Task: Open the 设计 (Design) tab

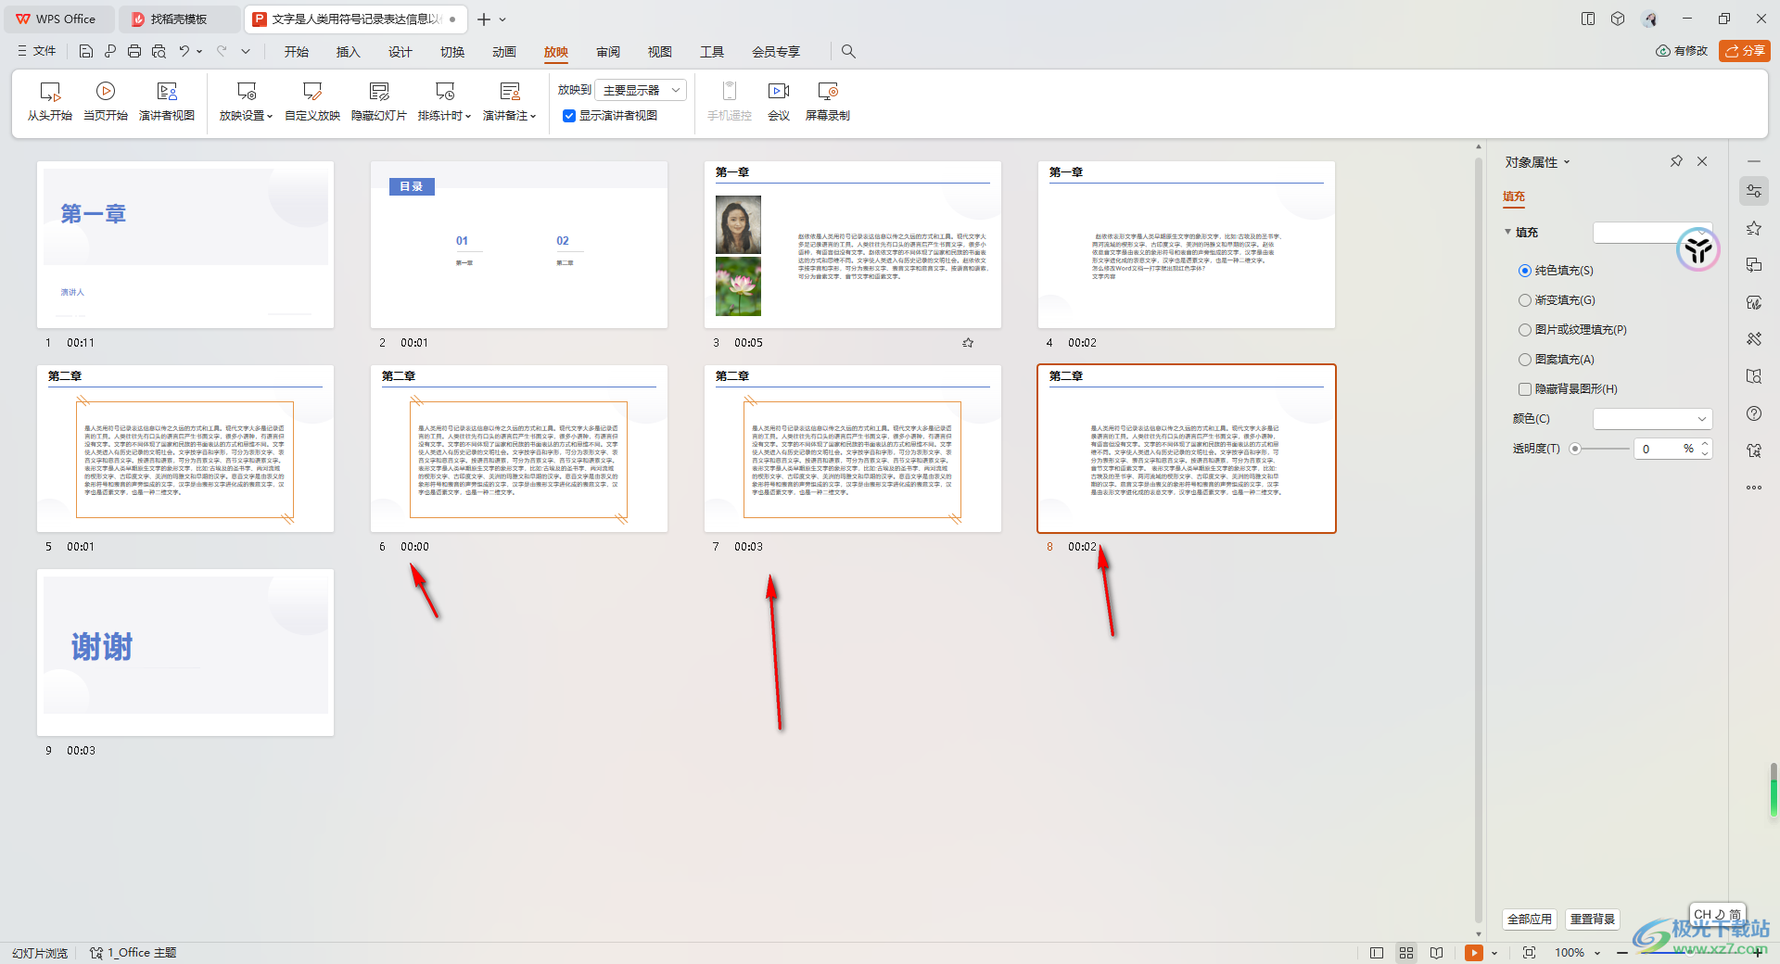Action: coord(400,52)
